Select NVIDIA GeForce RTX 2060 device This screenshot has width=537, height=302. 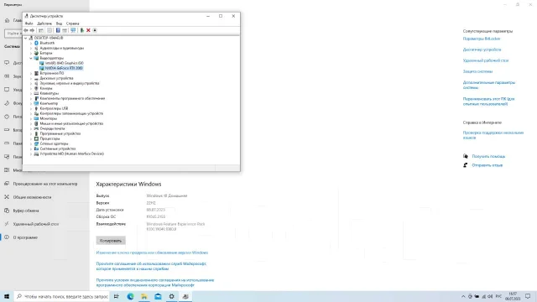64,68
